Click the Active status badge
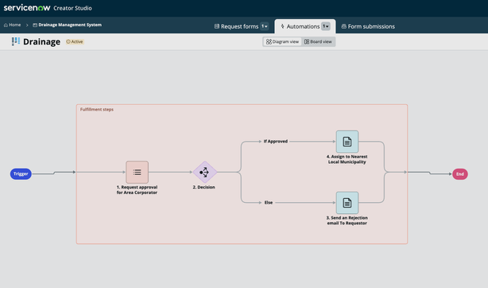Viewport: 488px width, 288px height. click(75, 41)
